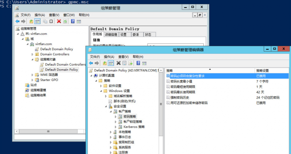Click the policy icon beside 密码长度最小值
This screenshot has height=154, width=291.
[168, 81]
